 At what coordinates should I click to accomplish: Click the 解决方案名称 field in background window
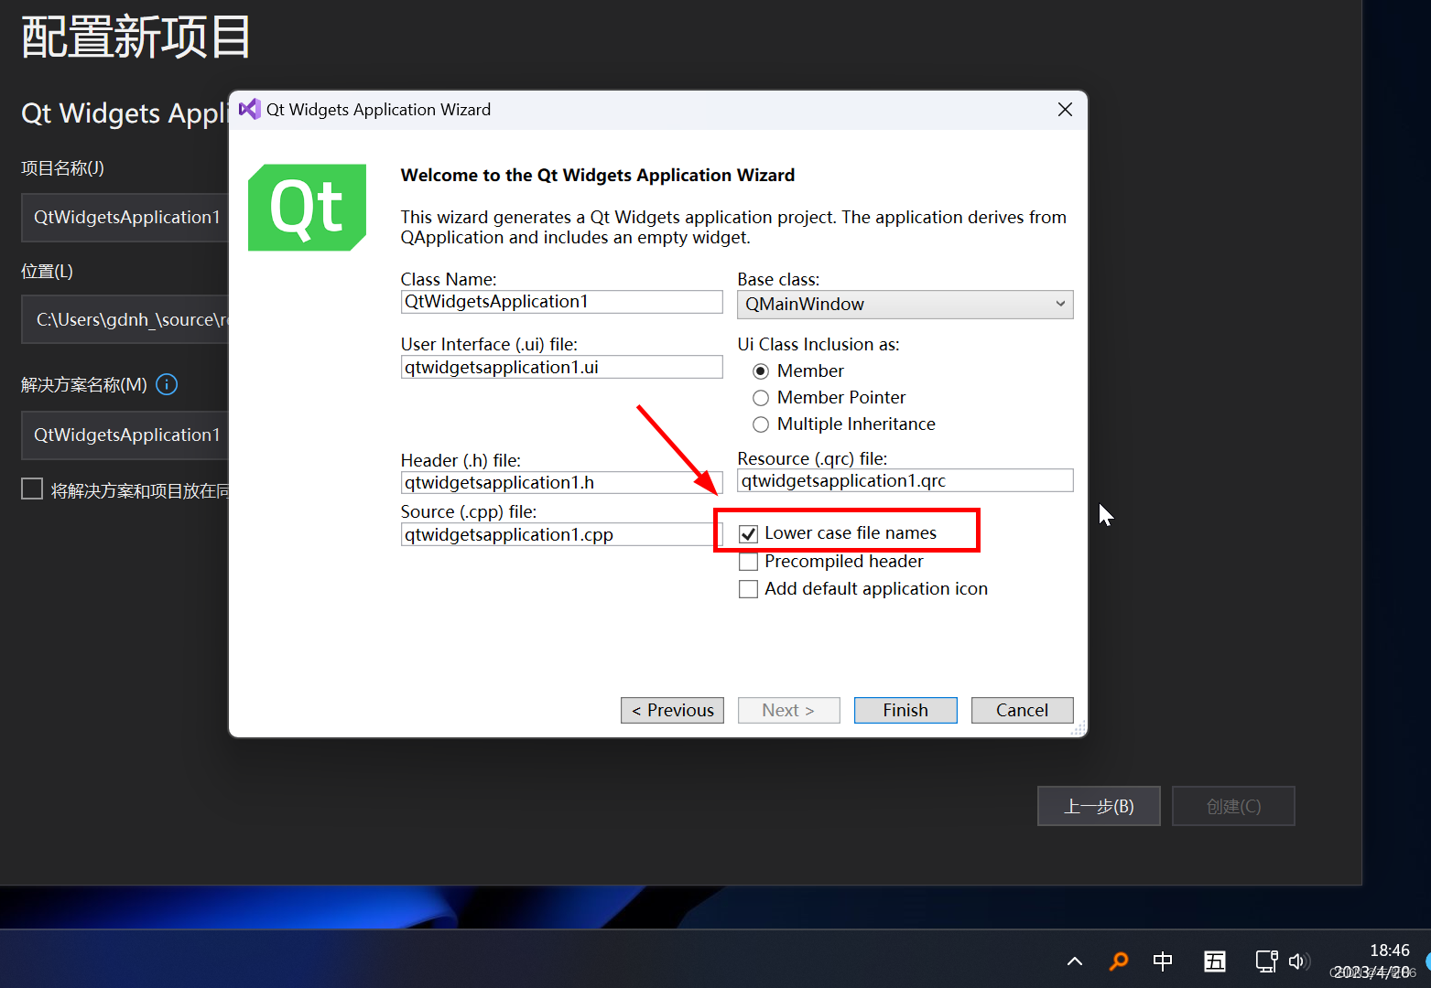(125, 435)
